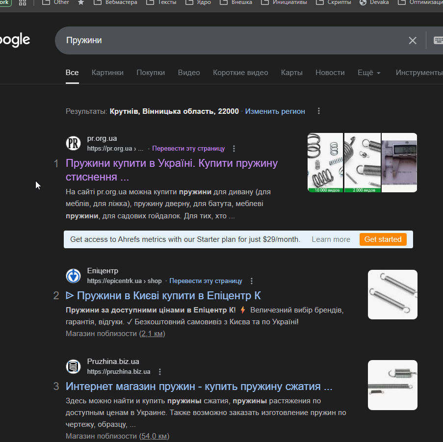The height and width of the screenshot is (442, 443).
Task: Open the Вебмастера bookmarks folder
Action: click(115, 2)
